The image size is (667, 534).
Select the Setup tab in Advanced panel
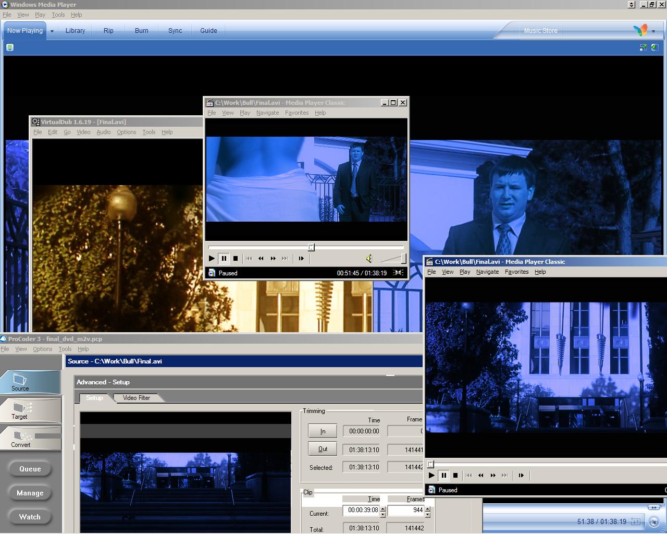[94, 398]
